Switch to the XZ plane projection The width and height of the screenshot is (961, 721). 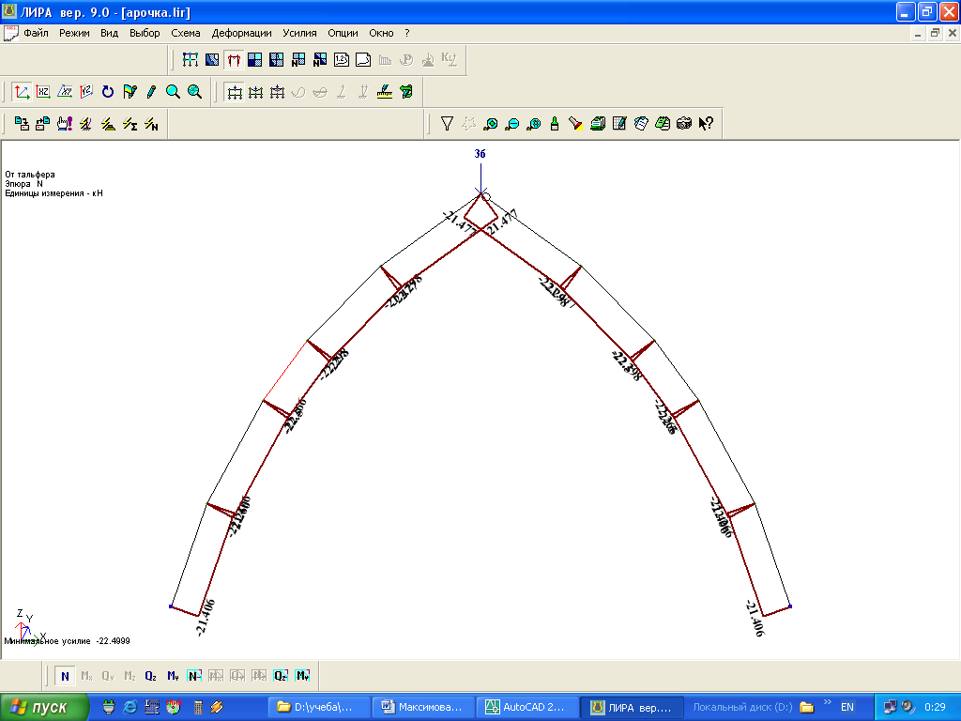43,92
